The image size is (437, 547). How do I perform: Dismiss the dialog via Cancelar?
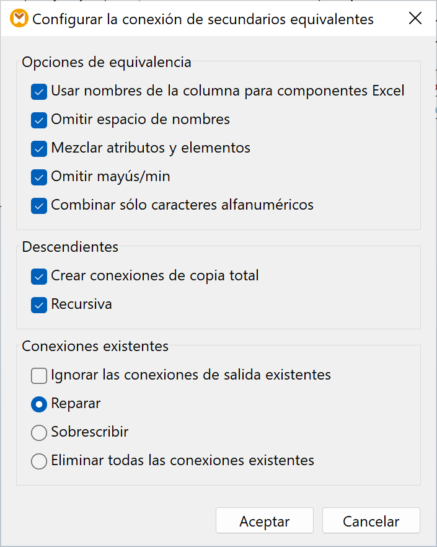371,520
